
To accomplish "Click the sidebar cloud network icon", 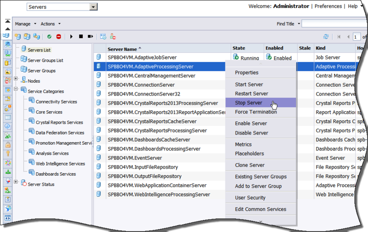I will pyautogui.click(x=8, y=44).
